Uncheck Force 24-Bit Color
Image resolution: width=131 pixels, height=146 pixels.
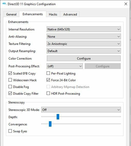click(x=48, y=80)
